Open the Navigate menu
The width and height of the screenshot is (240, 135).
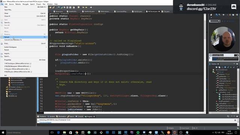coord(25,4)
